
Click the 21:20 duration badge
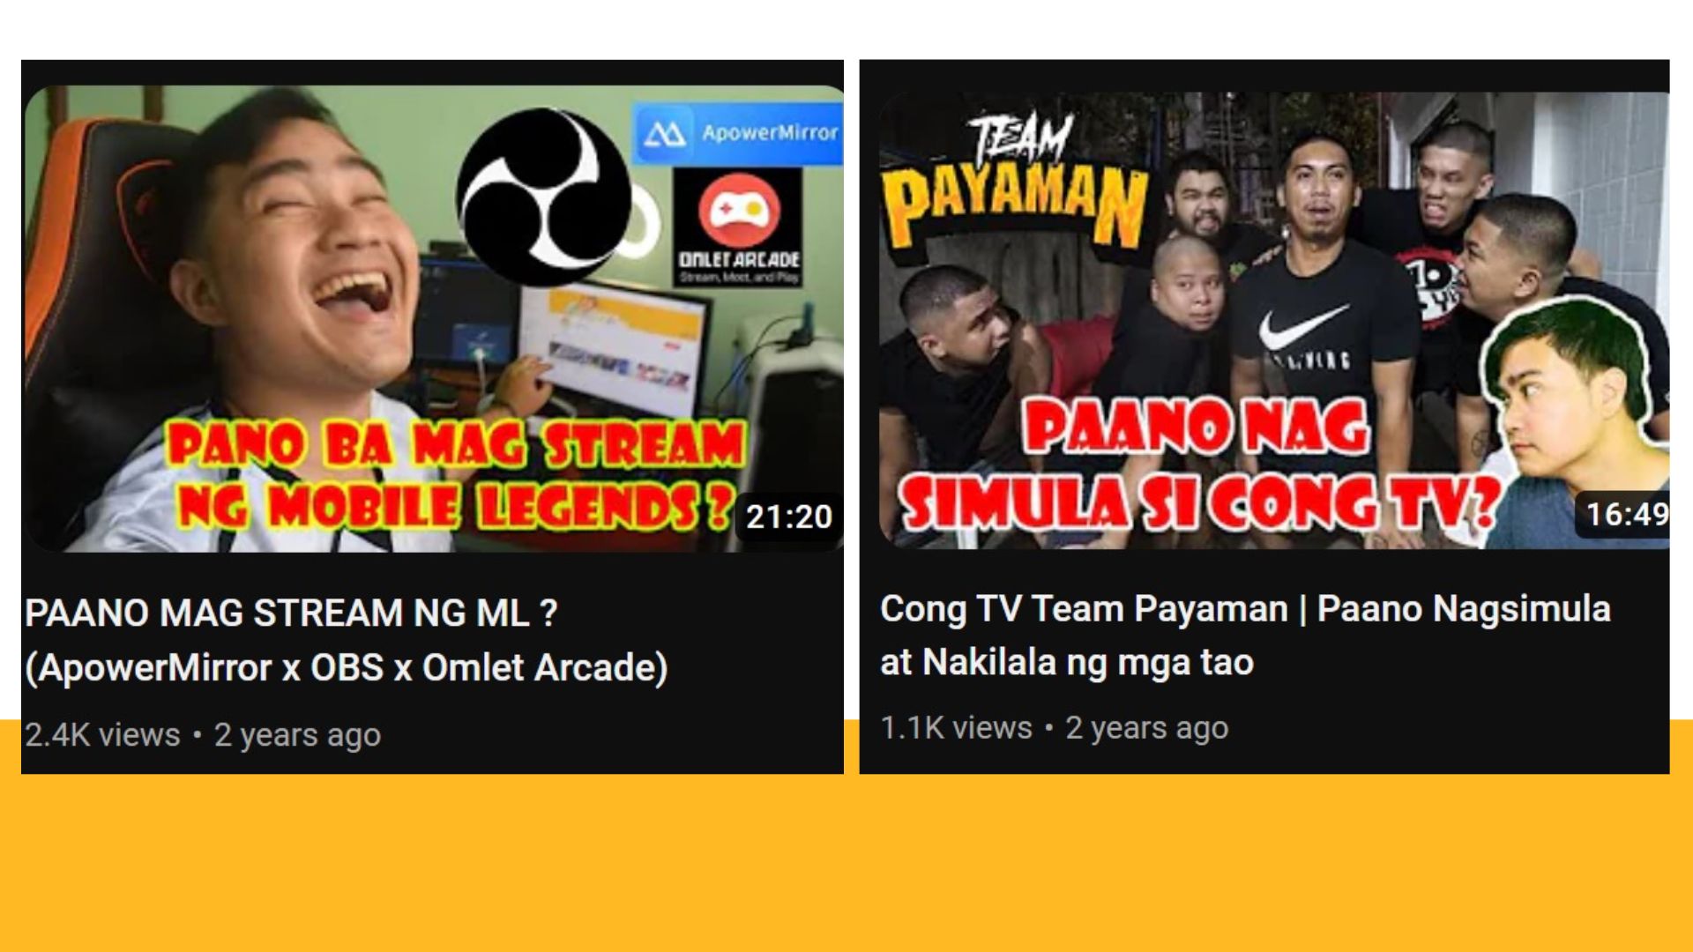tap(788, 517)
